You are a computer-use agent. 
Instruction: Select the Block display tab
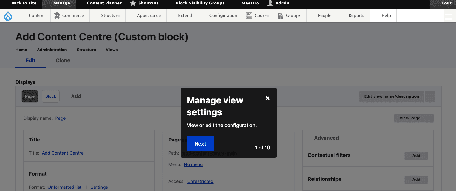tap(51, 96)
